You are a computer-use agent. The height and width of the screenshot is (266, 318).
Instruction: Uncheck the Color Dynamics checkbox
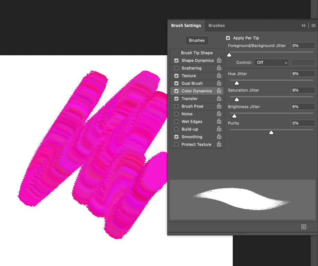(176, 91)
